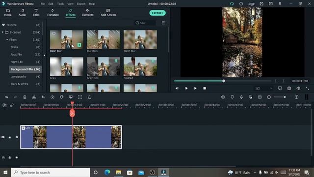Toggle grid view icon for effects
Screen dimensions: 314x177
(163, 23)
